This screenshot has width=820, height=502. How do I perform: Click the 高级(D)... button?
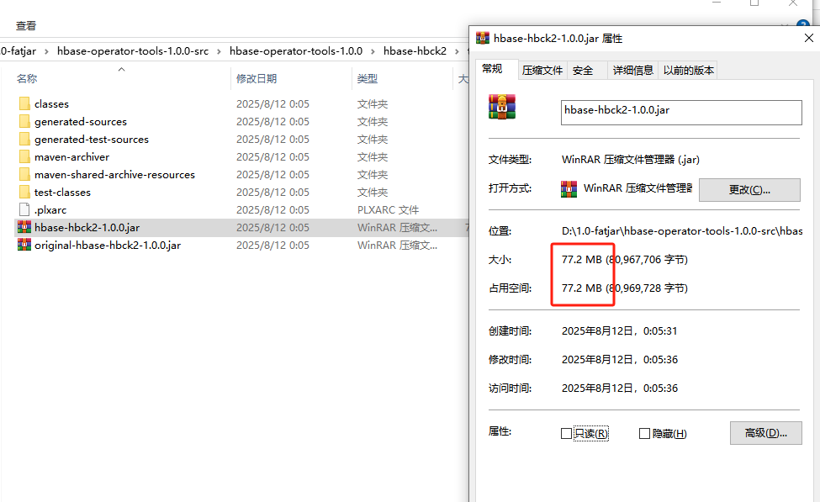point(765,433)
